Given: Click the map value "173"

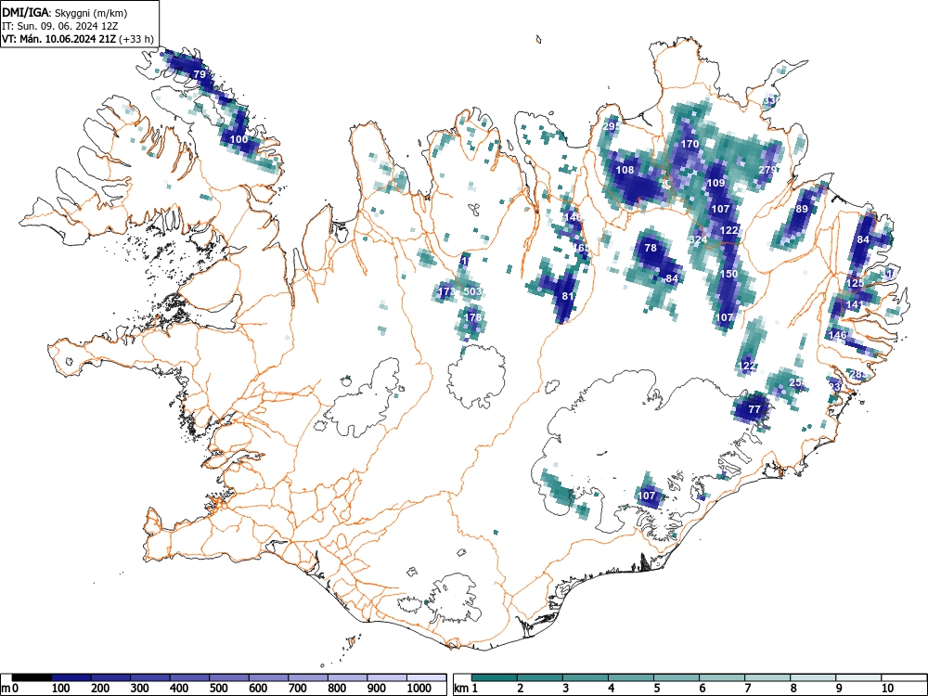Looking at the screenshot, I should (x=447, y=291).
